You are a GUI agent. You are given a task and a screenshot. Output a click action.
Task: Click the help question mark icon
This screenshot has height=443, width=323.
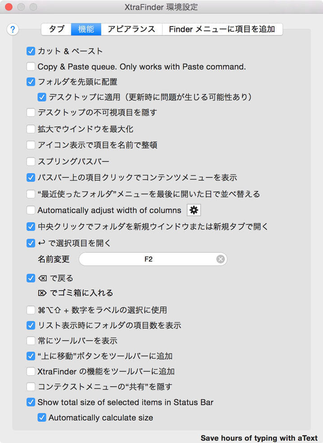[13, 30]
